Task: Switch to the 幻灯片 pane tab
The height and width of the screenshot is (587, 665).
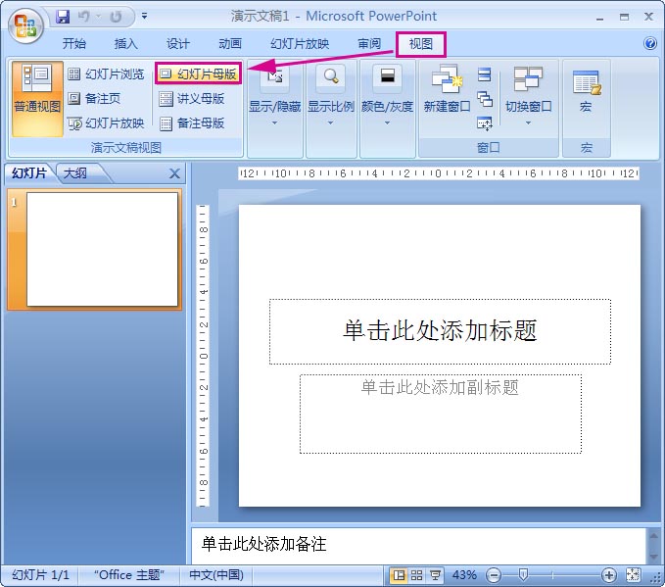Action: (28, 173)
